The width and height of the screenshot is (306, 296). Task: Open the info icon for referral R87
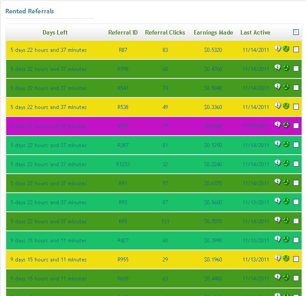coord(278,48)
